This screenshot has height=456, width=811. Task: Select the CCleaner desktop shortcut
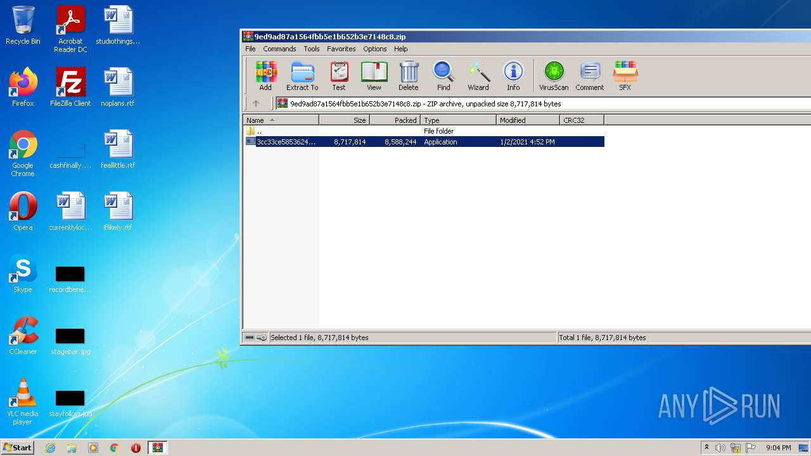23,336
